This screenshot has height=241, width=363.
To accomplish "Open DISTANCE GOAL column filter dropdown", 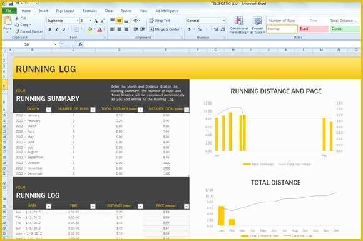I will pyautogui.click(x=187, y=110).
